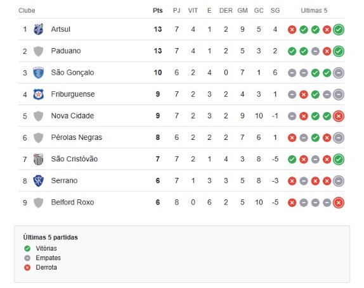
Task: Click the green Vitórias legend icon
Action: tap(27, 249)
